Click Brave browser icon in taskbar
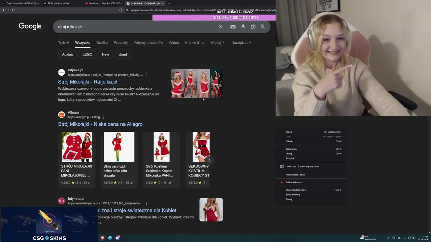The width and height of the screenshot is (431, 242). (102, 238)
